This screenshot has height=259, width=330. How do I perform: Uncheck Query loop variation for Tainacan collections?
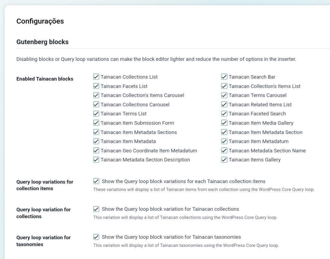click(x=96, y=209)
